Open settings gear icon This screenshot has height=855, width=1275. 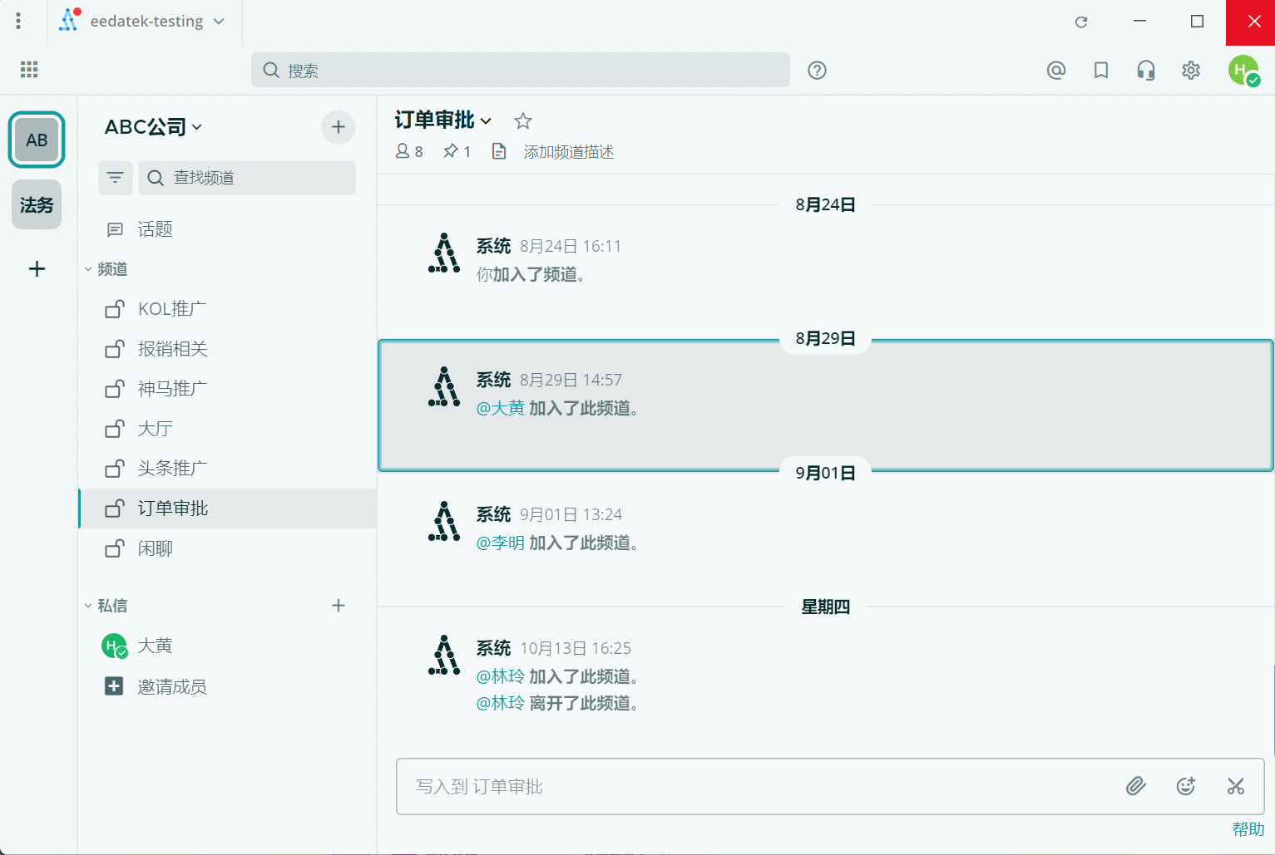click(1190, 71)
